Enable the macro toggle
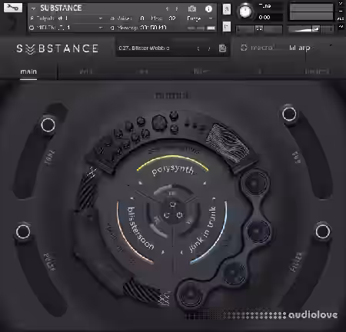 coord(258,48)
